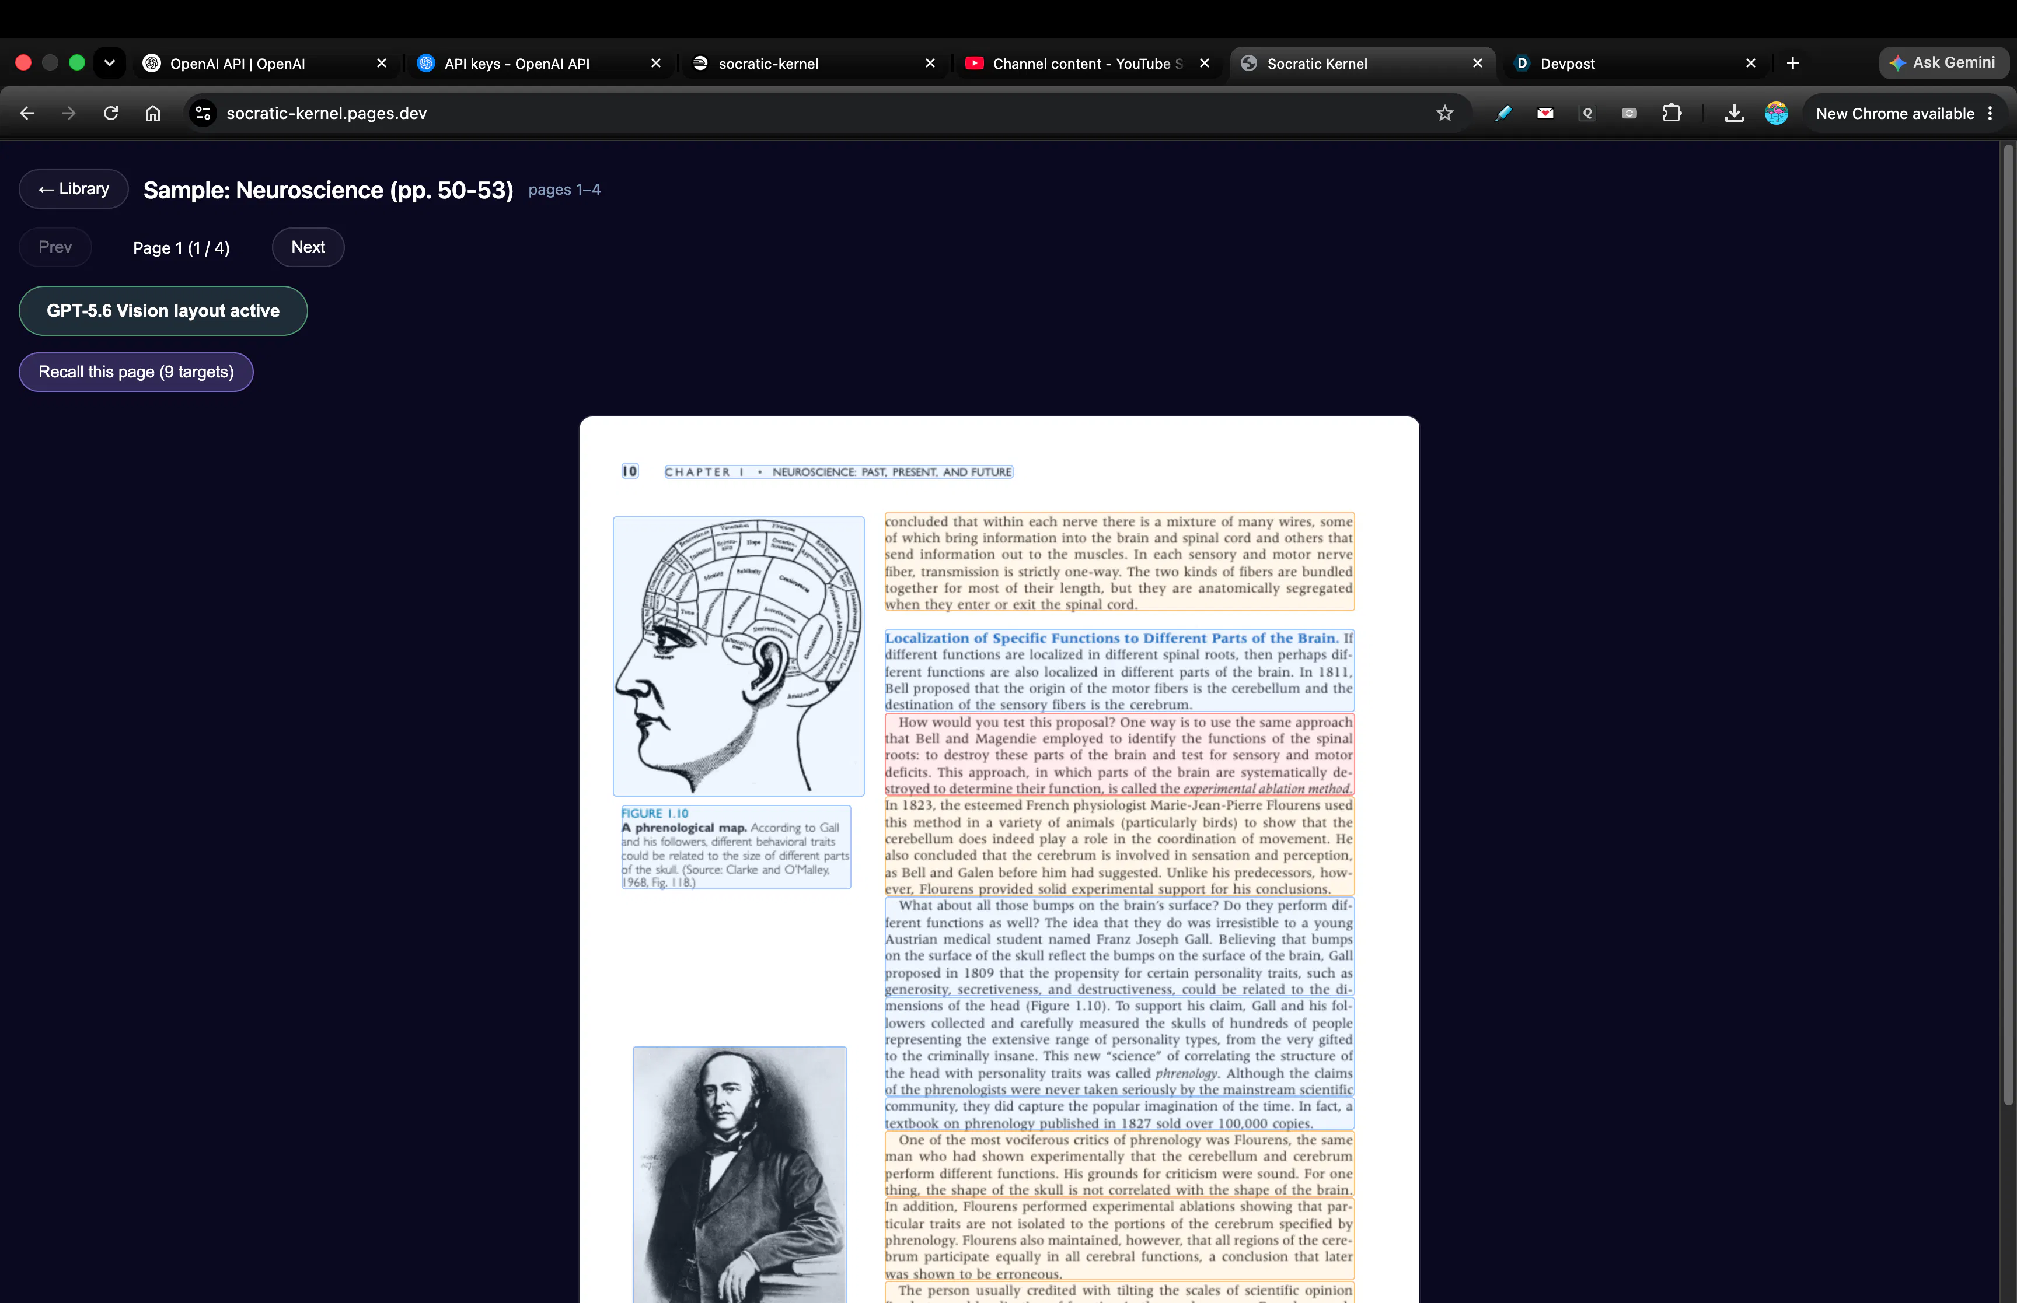Select pink paragraph 'How would you test this proposal'

(x=1119, y=755)
